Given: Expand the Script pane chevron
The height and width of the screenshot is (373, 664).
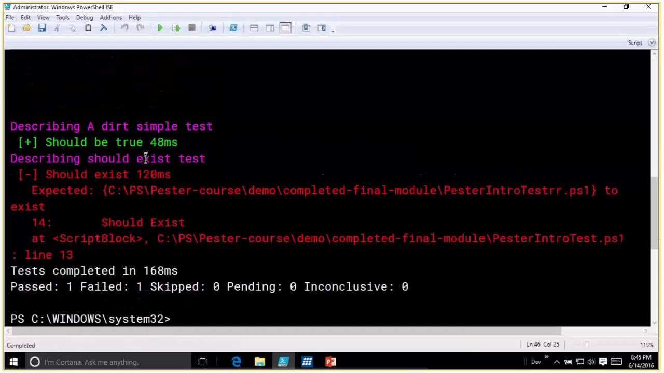Looking at the screenshot, I should pyautogui.click(x=652, y=43).
